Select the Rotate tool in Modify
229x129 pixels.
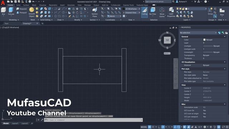tap(77, 13)
